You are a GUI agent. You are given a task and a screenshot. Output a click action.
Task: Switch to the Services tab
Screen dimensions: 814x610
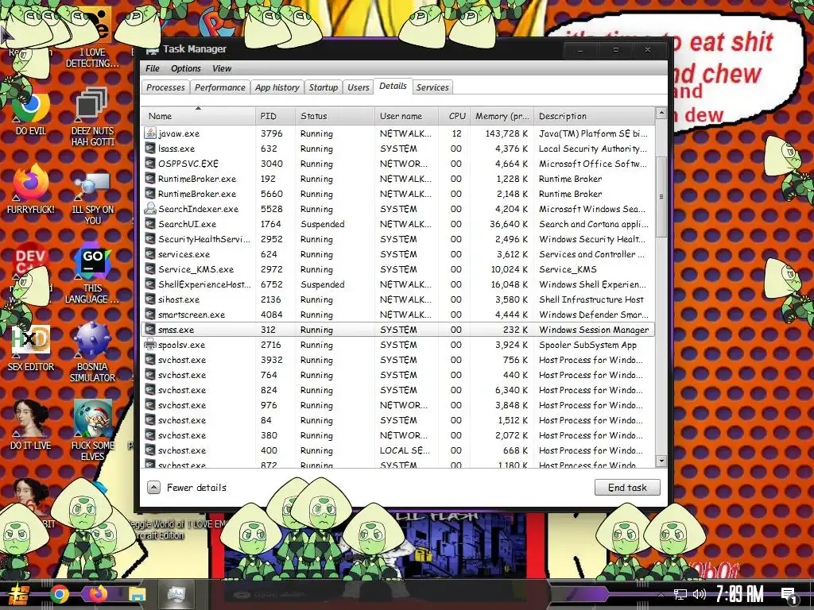pyautogui.click(x=432, y=87)
